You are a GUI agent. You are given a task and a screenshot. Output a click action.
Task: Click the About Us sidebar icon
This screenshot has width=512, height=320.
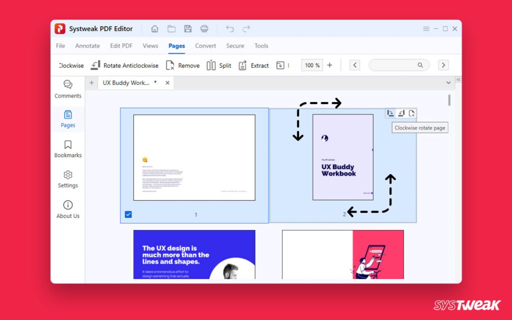click(67, 209)
